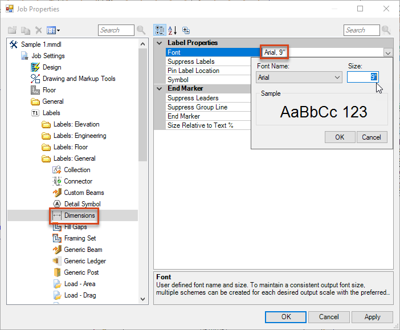This screenshot has height=330, width=400.
Task: Click the Framing Set icon
Action: (57, 238)
